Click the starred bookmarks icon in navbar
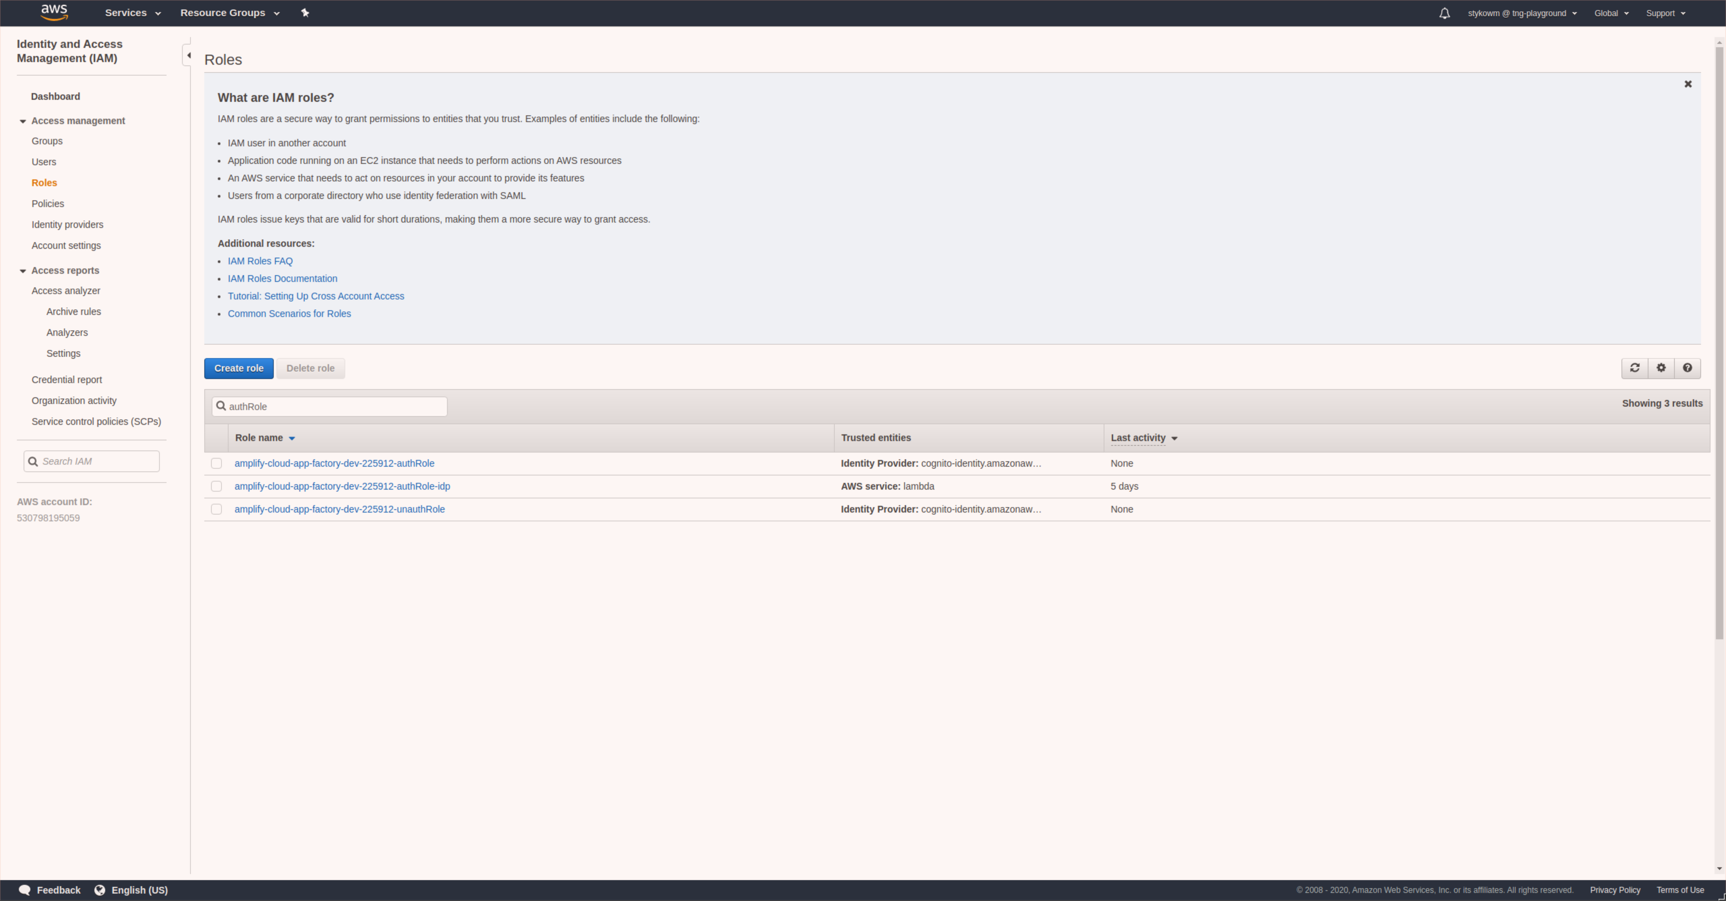 point(305,13)
